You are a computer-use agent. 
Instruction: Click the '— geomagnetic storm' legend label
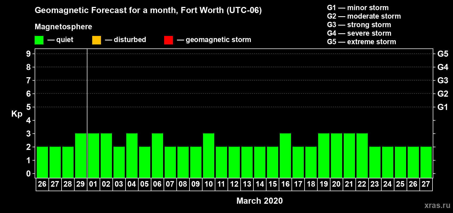click(214, 40)
